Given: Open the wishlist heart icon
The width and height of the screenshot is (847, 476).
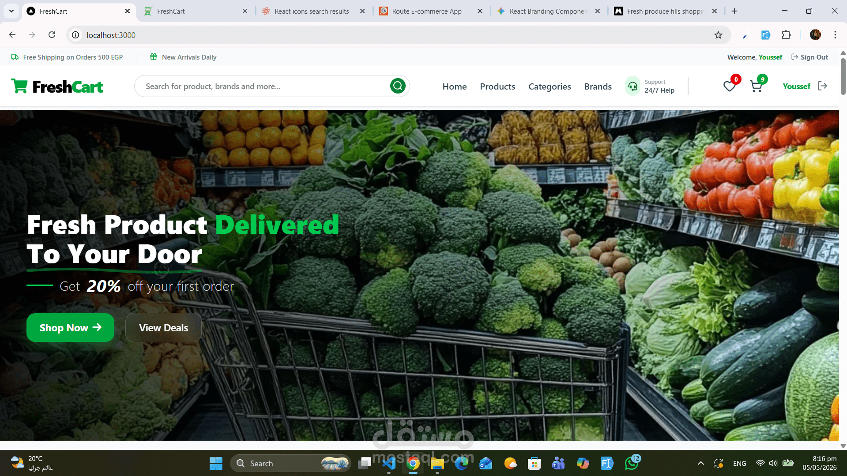Looking at the screenshot, I should pos(729,86).
